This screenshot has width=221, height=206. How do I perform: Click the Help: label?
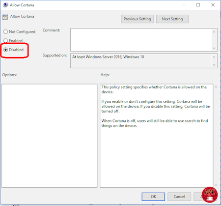(x=105, y=75)
